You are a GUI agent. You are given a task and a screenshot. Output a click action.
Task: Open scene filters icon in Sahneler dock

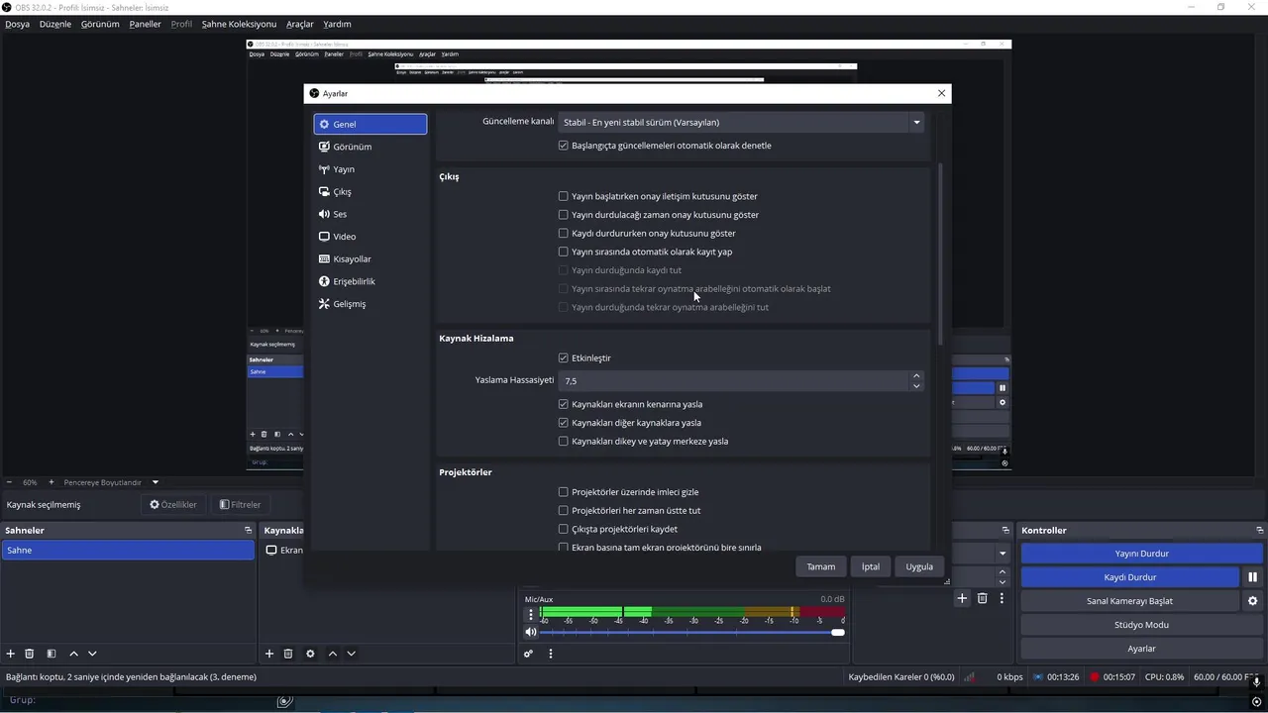(52, 654)
